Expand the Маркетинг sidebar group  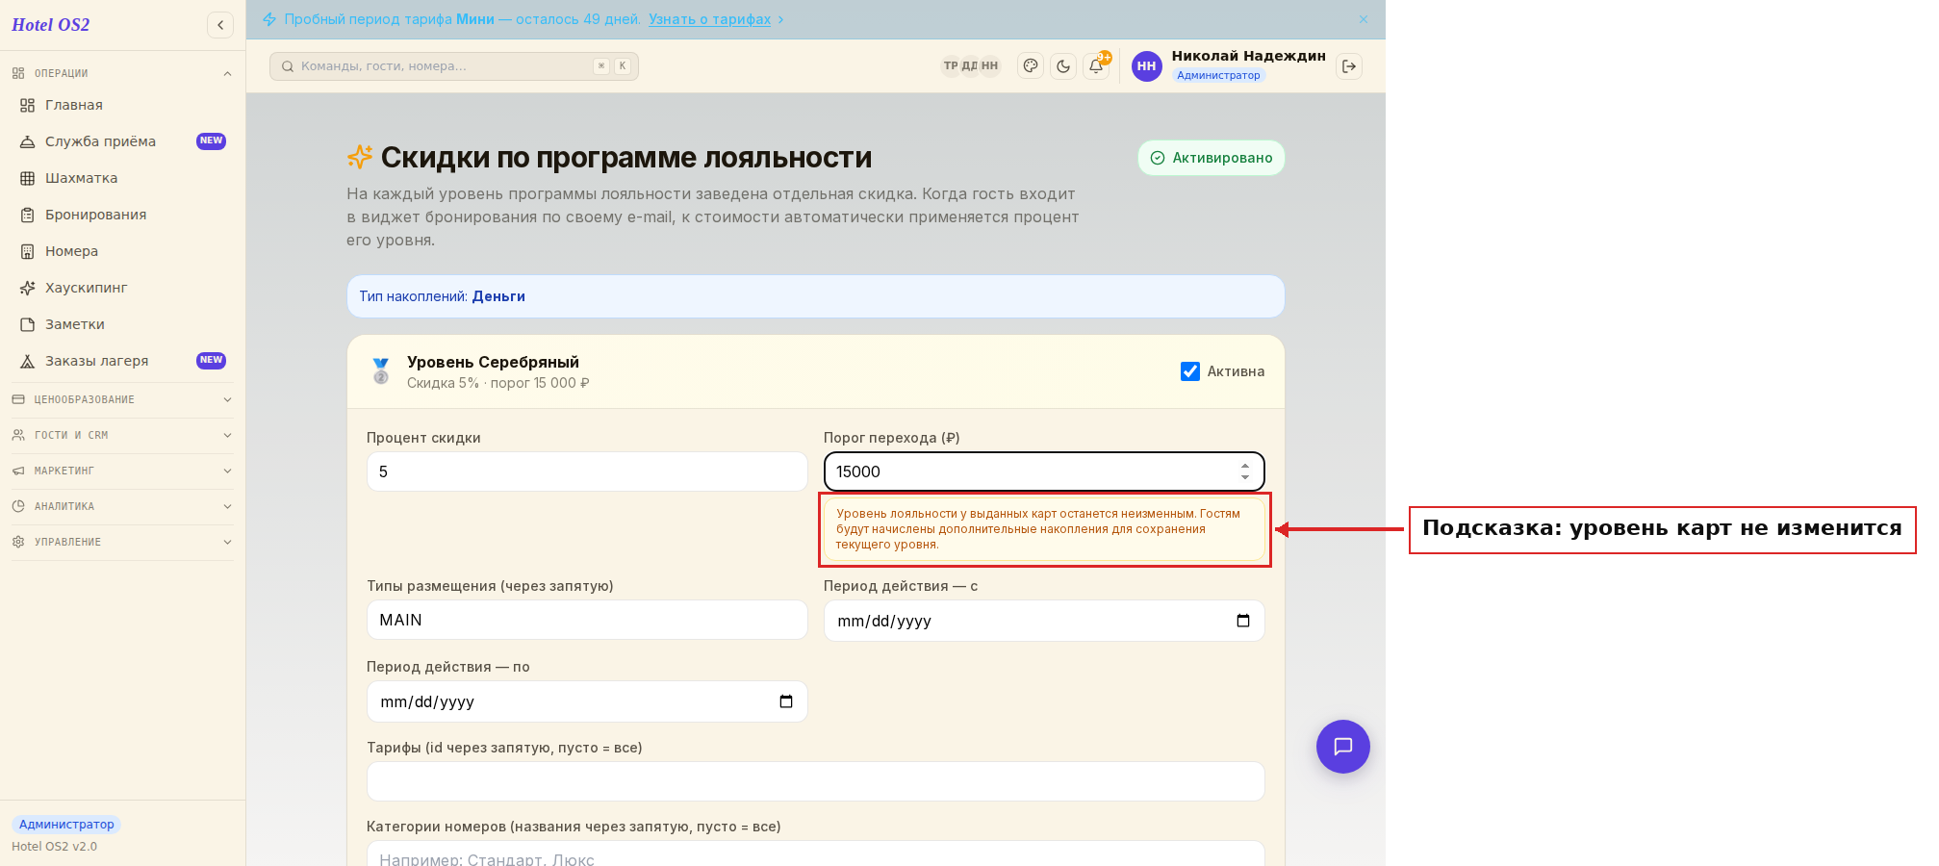coord(122,471)
